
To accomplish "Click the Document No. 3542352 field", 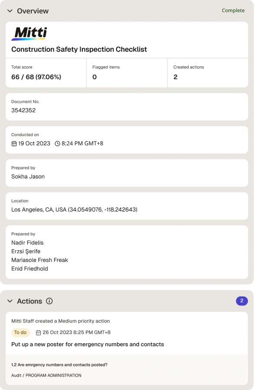I will pyautogui.click(x=127, y=107).
